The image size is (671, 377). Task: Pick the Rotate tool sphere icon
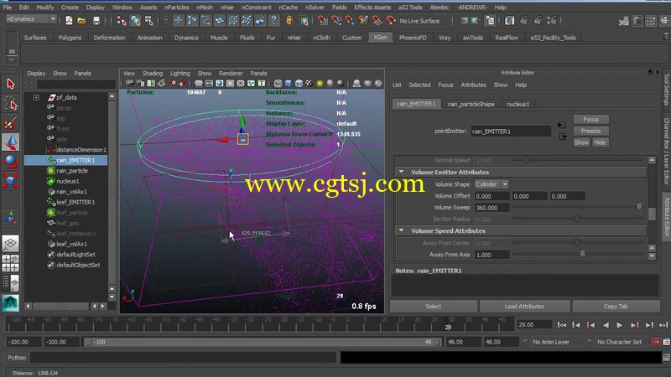tap(11, 162)
